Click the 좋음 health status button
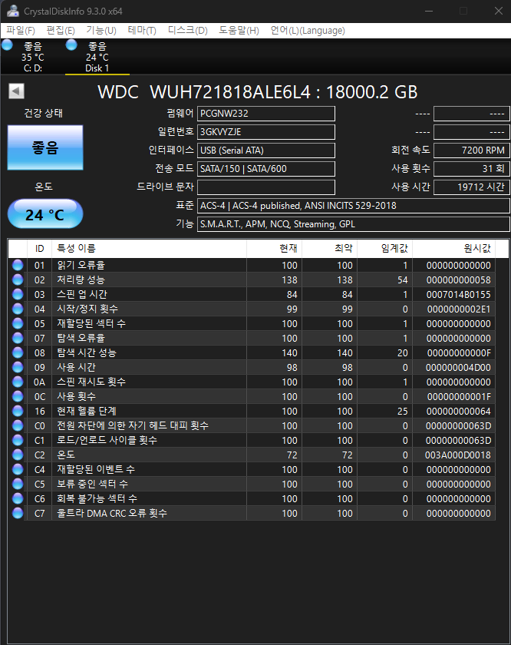The width and height of the screenshot is (511, 645). [x=45, y=147]
